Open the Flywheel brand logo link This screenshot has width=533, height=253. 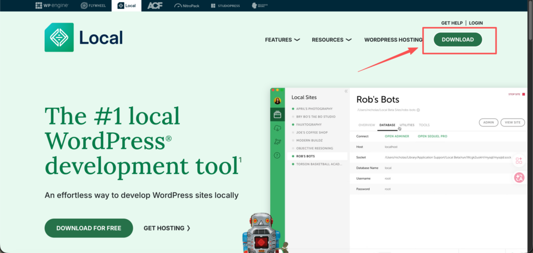(93, 5)
